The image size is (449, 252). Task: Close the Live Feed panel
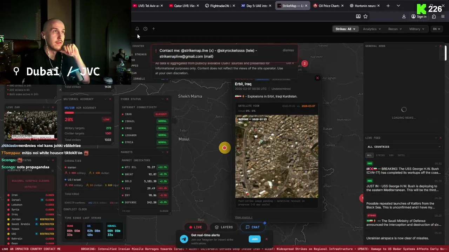441,138
